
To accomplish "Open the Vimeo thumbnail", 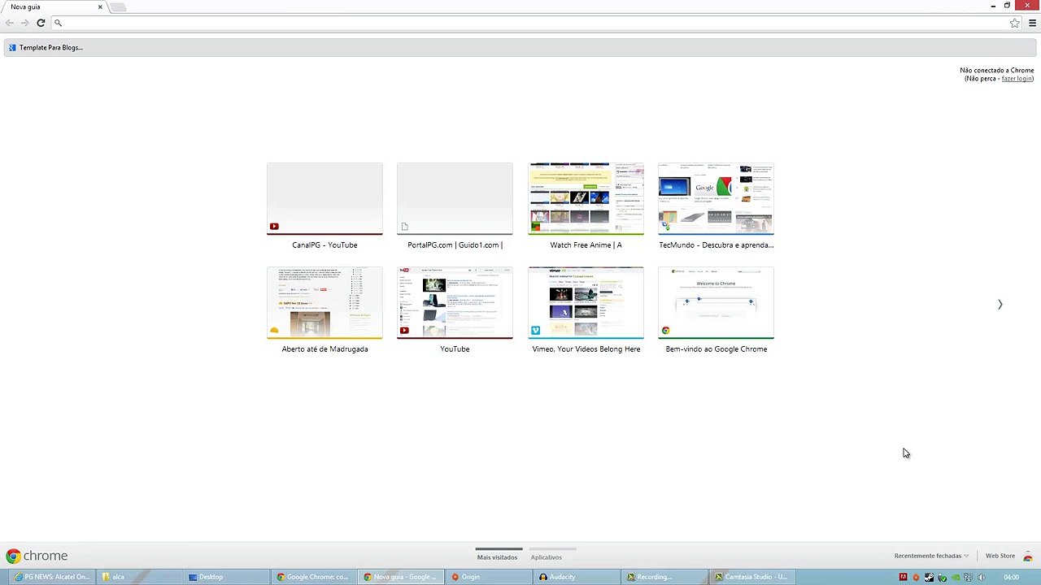I will 586,302.
